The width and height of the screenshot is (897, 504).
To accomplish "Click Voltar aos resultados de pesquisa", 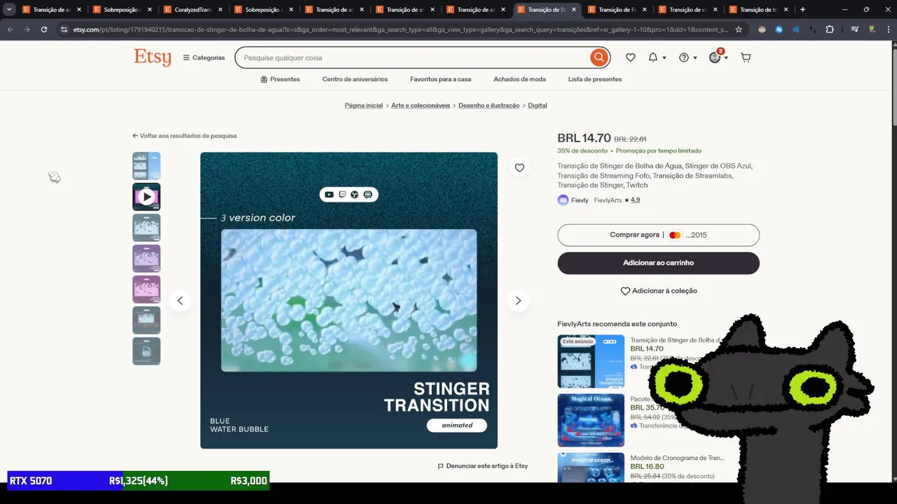I will click(x=184, y=136).
